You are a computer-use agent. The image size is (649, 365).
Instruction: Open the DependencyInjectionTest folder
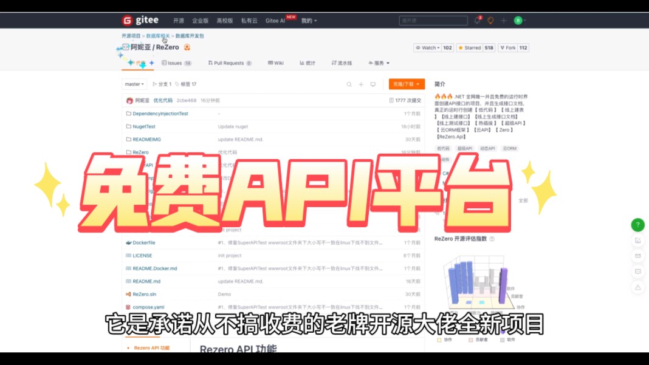160,114
